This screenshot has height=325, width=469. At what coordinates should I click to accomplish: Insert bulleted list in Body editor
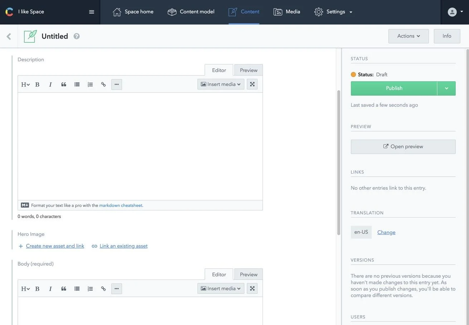click(77, 289)
